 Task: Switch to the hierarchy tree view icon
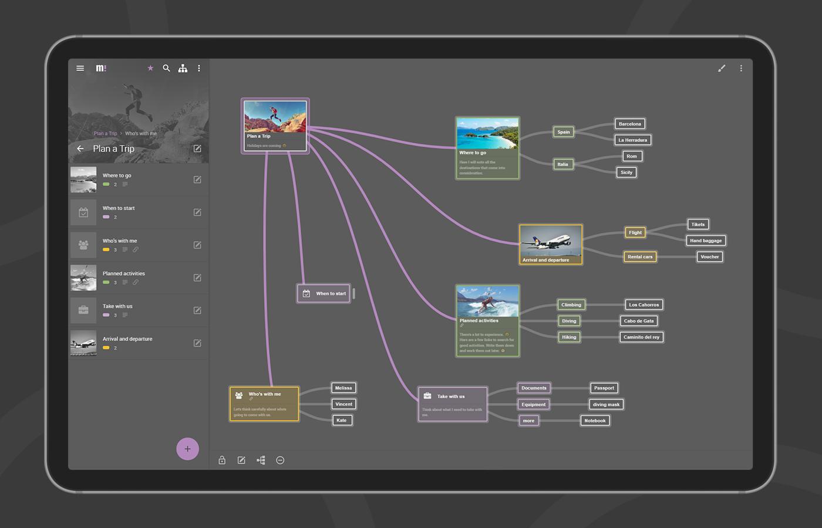(x=183, y=68)
